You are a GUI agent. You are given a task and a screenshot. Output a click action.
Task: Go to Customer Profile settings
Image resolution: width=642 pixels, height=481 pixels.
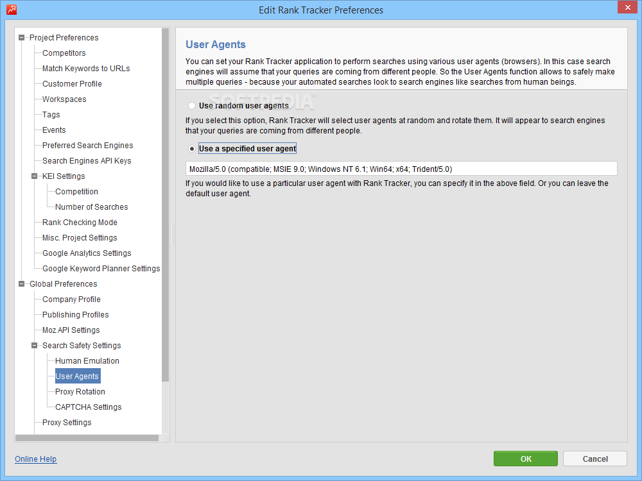tap(72, 84)
